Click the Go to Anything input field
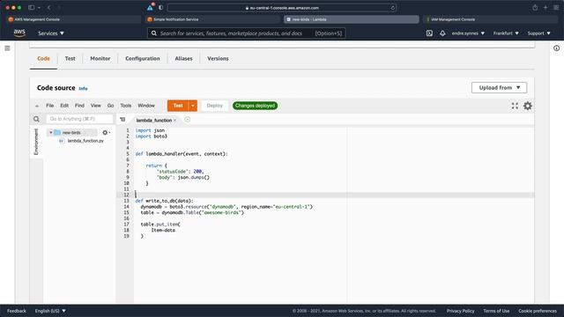Viewport: 564px width, 317px height. point(79,119)
